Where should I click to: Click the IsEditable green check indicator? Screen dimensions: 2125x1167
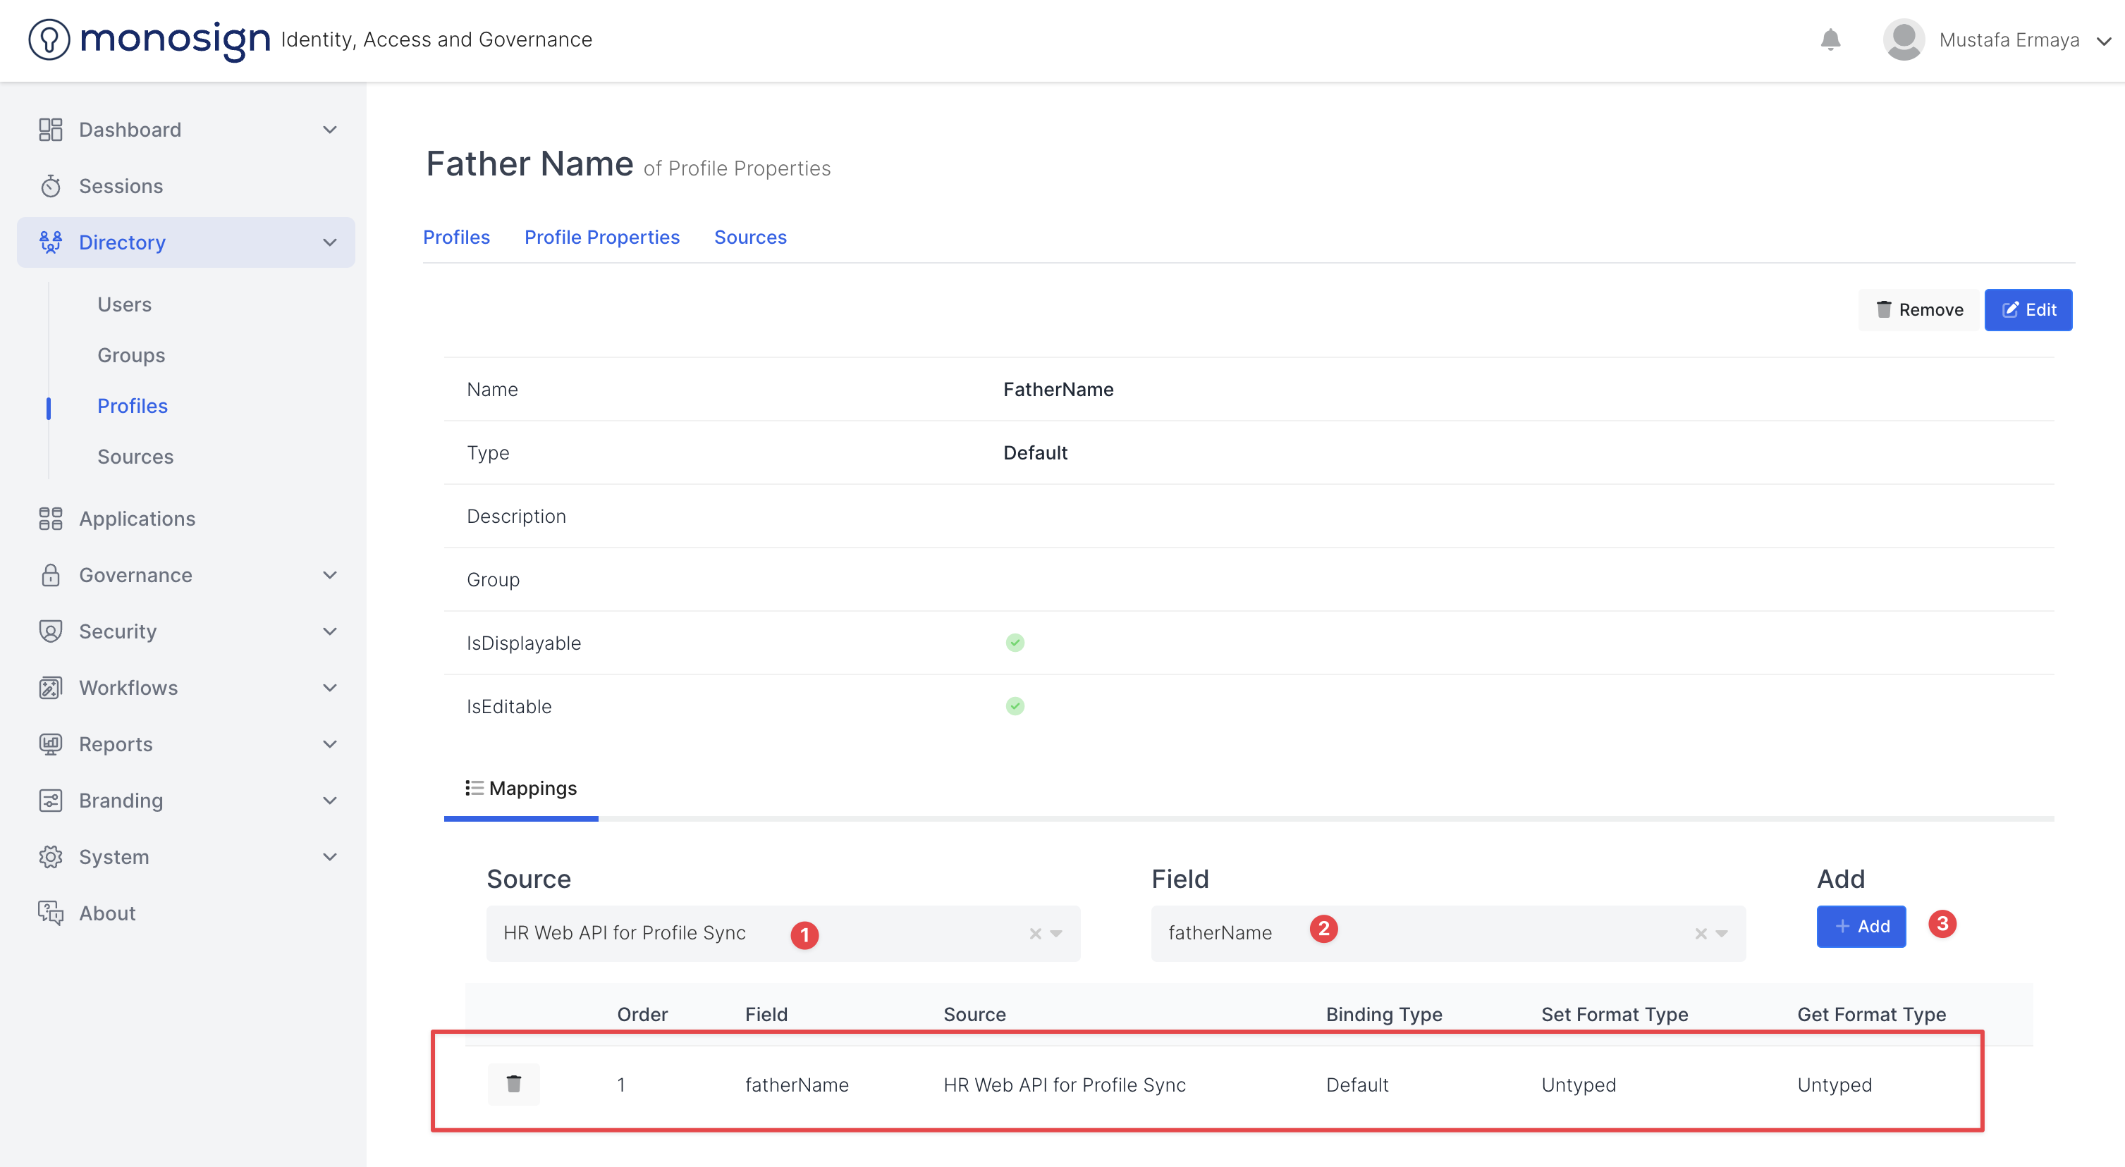pyautogui.click(x=1015, y=706)
